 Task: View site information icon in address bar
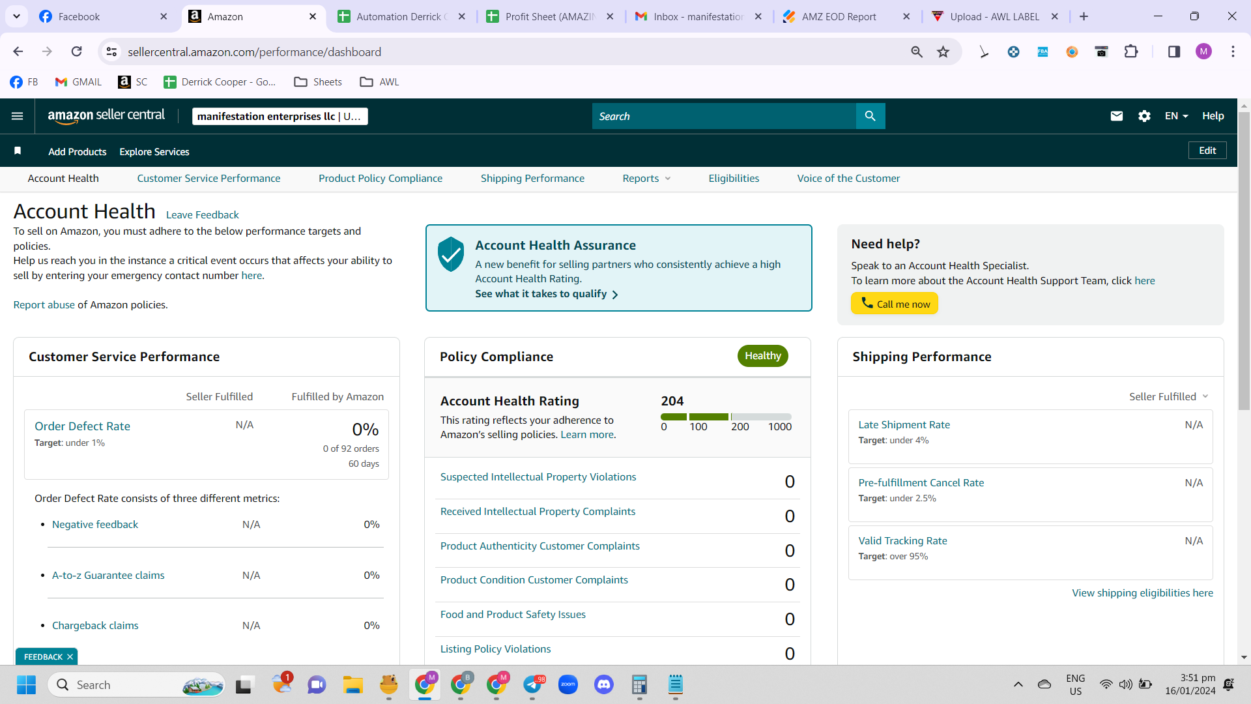[112, 51]
